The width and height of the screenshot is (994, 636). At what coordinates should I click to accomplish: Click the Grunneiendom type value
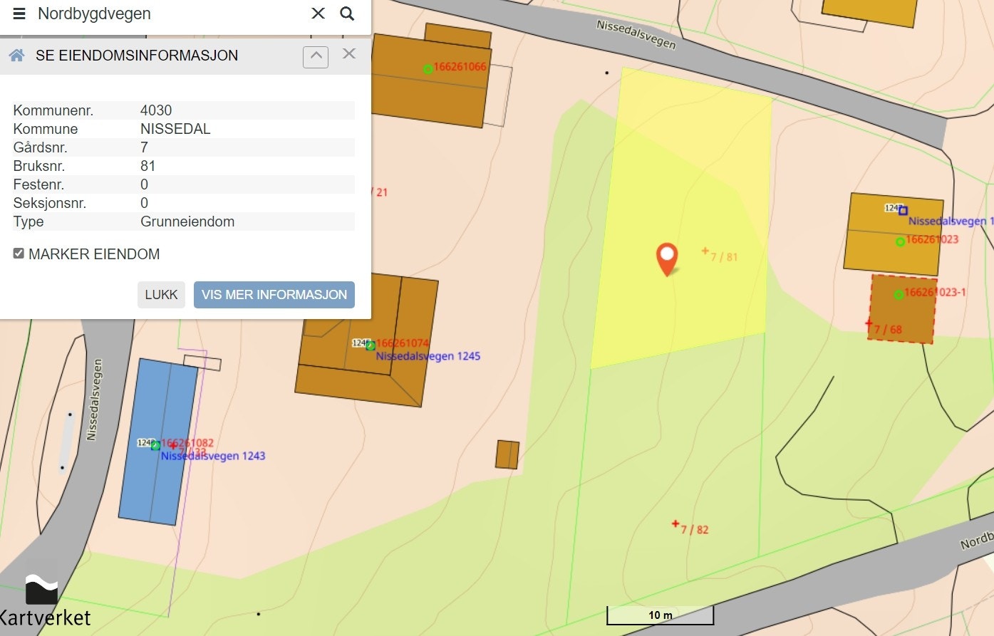tap(187, 221)
